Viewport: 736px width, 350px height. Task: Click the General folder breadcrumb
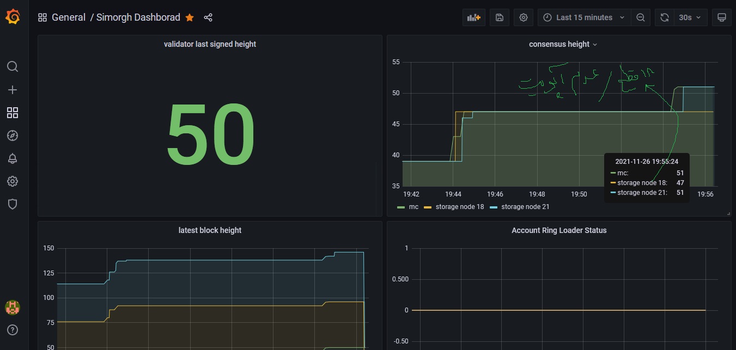tap(68, 17)
